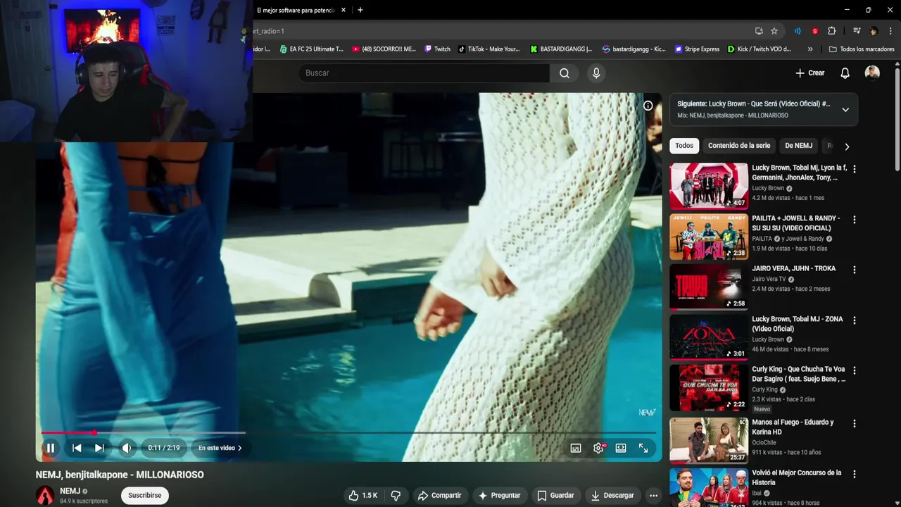Open options for Lucky Brown, Tobal Mj video
Image resolution: width=901 pixels, height=507 pixels.
point(855,169)
